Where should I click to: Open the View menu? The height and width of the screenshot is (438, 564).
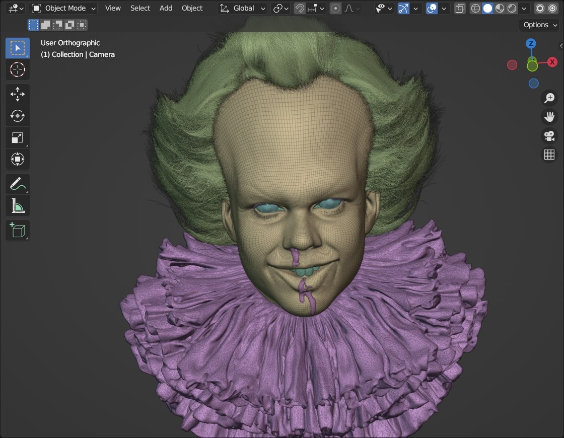113,8
